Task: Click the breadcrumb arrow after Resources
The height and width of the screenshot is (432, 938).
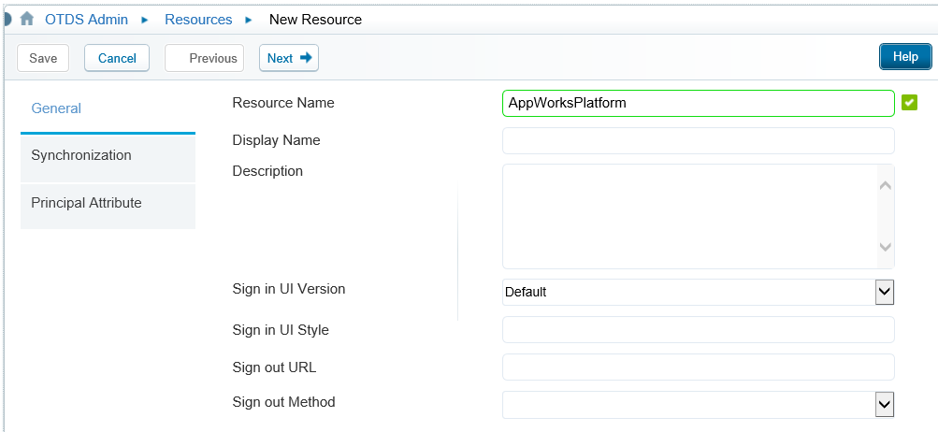Action: click(x=249, y=20)
